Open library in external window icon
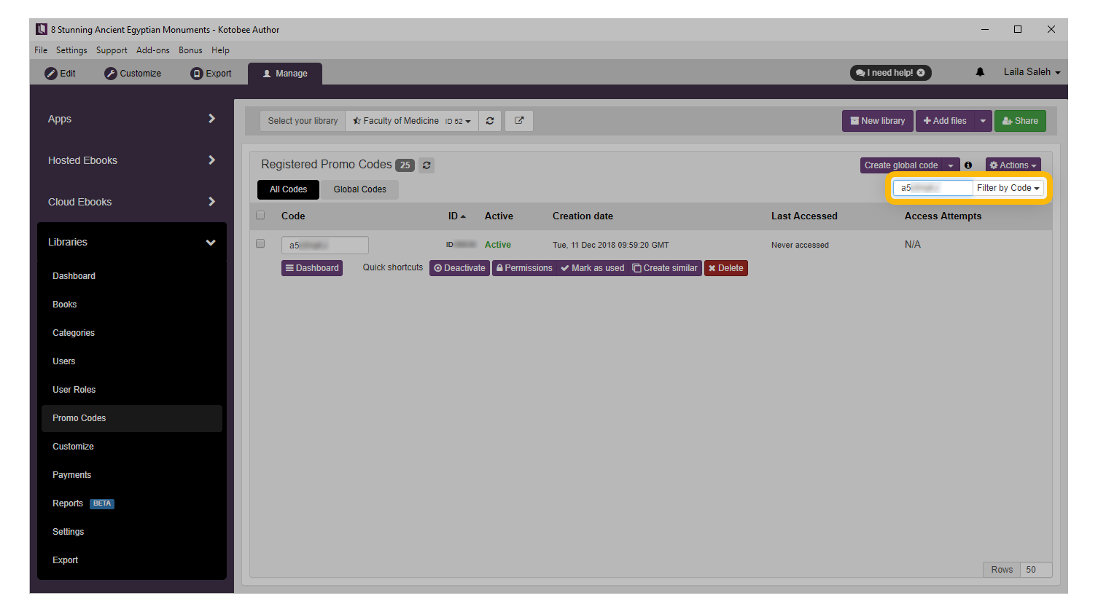 coord(519,121)
